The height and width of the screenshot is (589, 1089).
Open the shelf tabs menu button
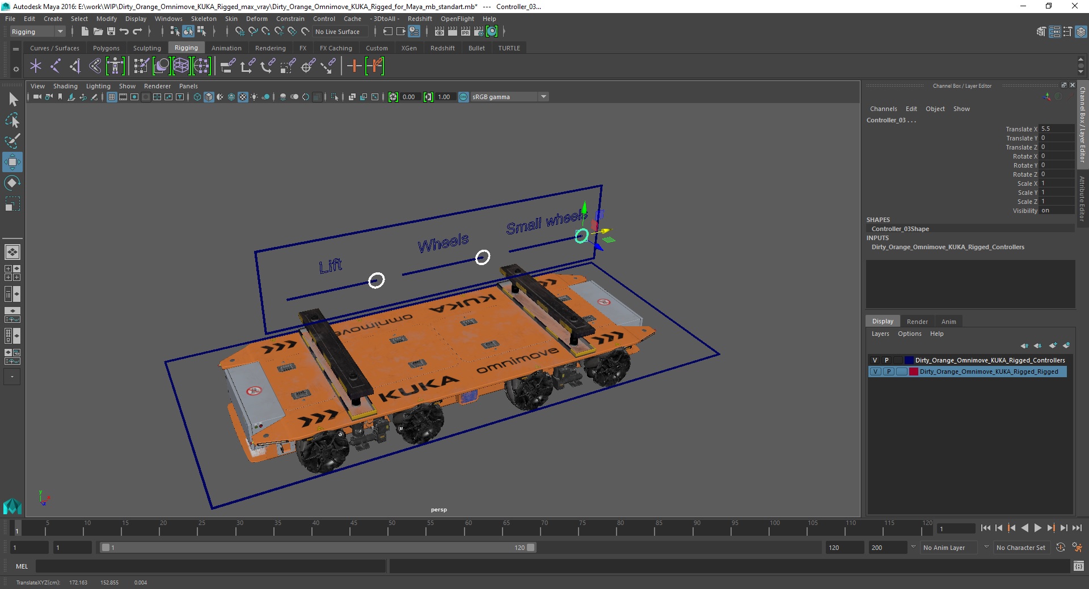pyautogui.click(x=16, y=49)
